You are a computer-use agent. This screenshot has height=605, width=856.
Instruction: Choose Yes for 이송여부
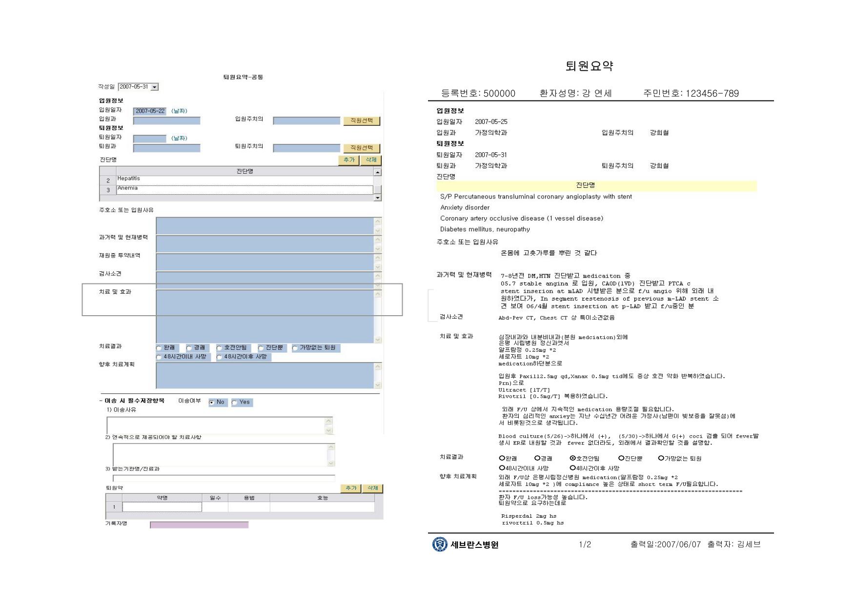[235, 403]
